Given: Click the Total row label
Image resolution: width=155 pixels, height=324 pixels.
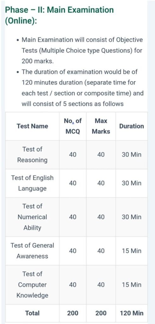Looking at the screenshot, I should click(32, 313).
